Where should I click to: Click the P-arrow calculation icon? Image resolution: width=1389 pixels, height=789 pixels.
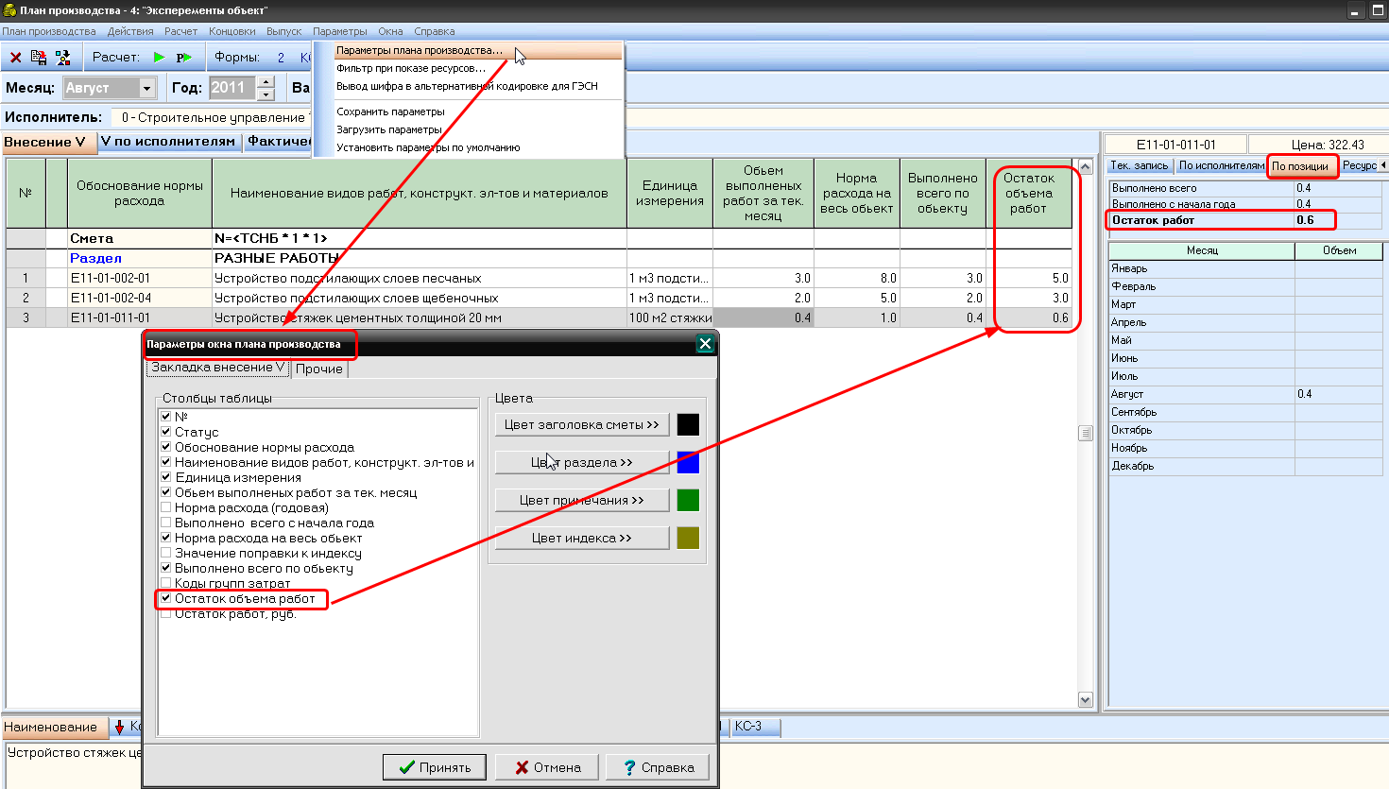183,58
